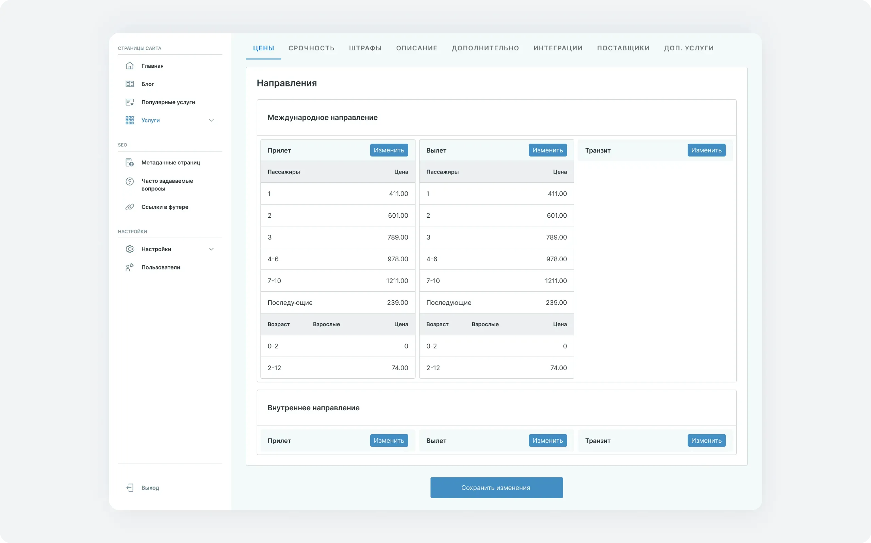
Task: Click the Выход logout icon
Action: (130, 488)
